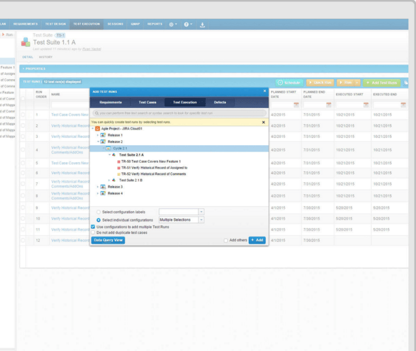The height and width of the screenshot is (351, 416).
Task: Open the Ryan Yackel user link
Action: (x=91, y=49)
